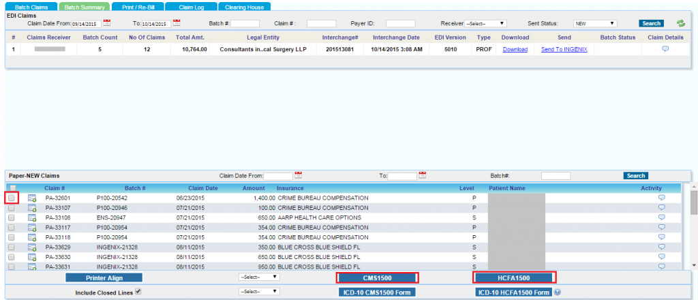This screenshot has width=698, height=300.
Task: View activity comments for PA-32601
Action: (661, 198)
